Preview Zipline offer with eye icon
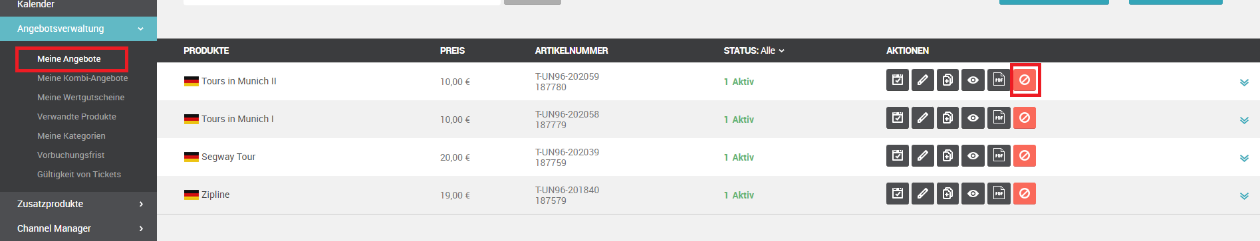 click(973, 194)
